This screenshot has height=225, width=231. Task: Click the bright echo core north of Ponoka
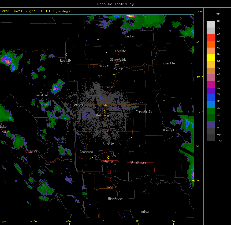coord(130,16)
